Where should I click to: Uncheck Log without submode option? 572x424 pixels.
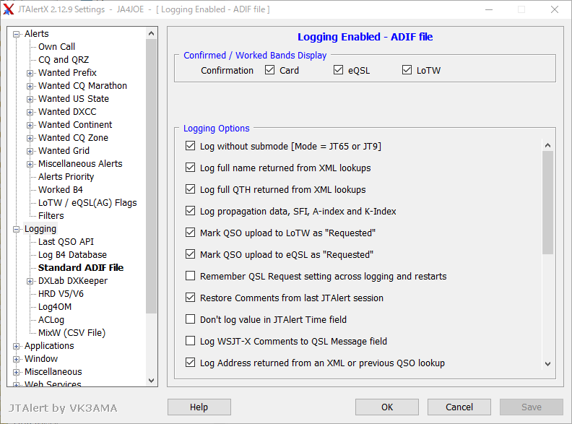[190, 146]
